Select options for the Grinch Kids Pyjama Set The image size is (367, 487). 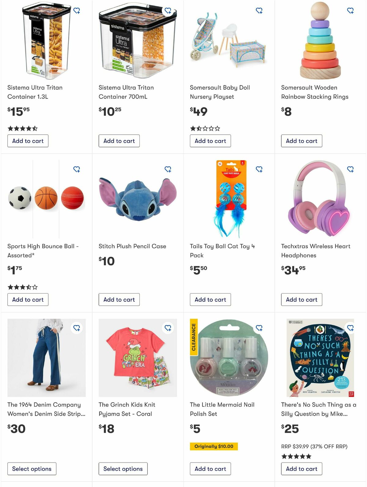[123, 469]
